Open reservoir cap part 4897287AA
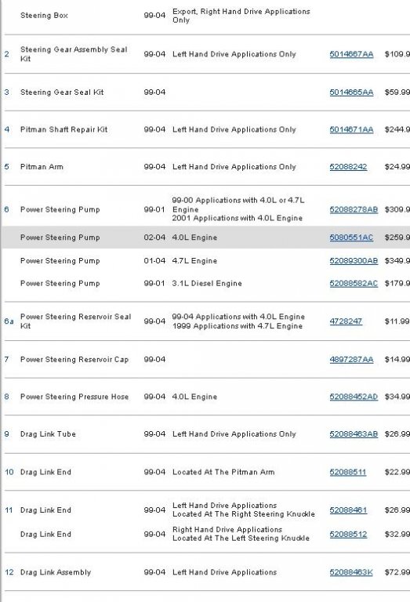The height and width of the screenshot is (602, 410). [x=351, y=359]
